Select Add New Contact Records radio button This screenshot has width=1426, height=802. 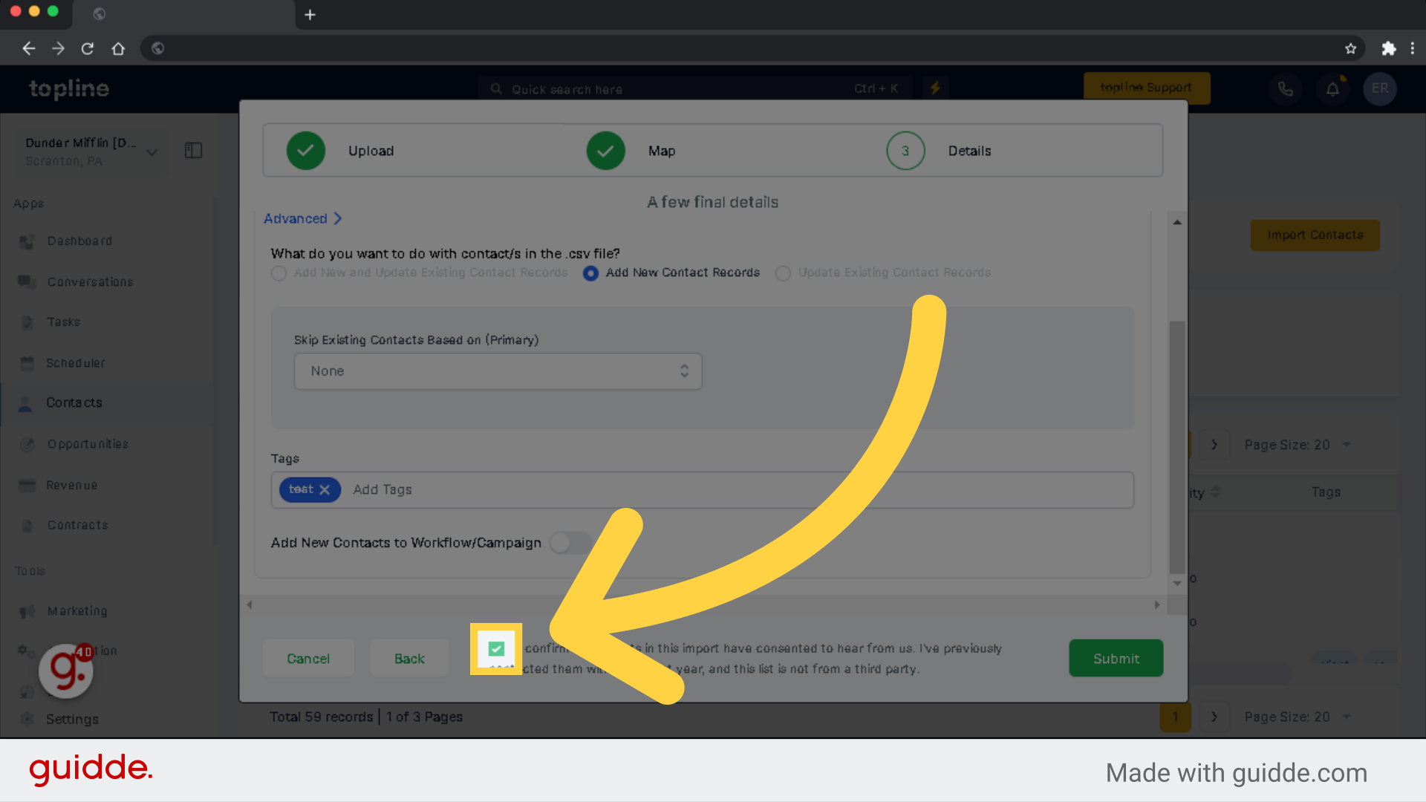(x=590, y=273)
